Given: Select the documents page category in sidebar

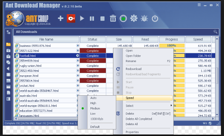Looking at the screenshot, I should pos(9,93).
